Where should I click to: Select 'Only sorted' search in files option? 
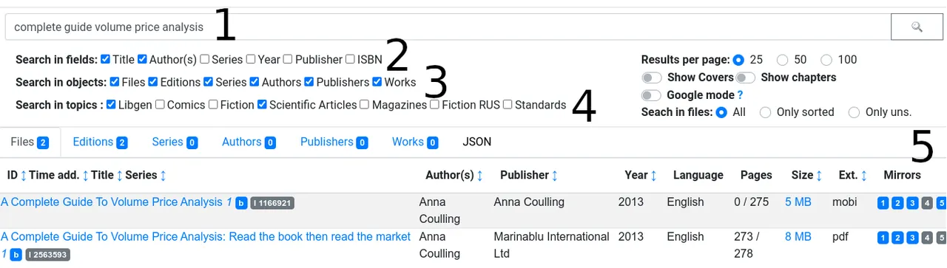(766, 112)
